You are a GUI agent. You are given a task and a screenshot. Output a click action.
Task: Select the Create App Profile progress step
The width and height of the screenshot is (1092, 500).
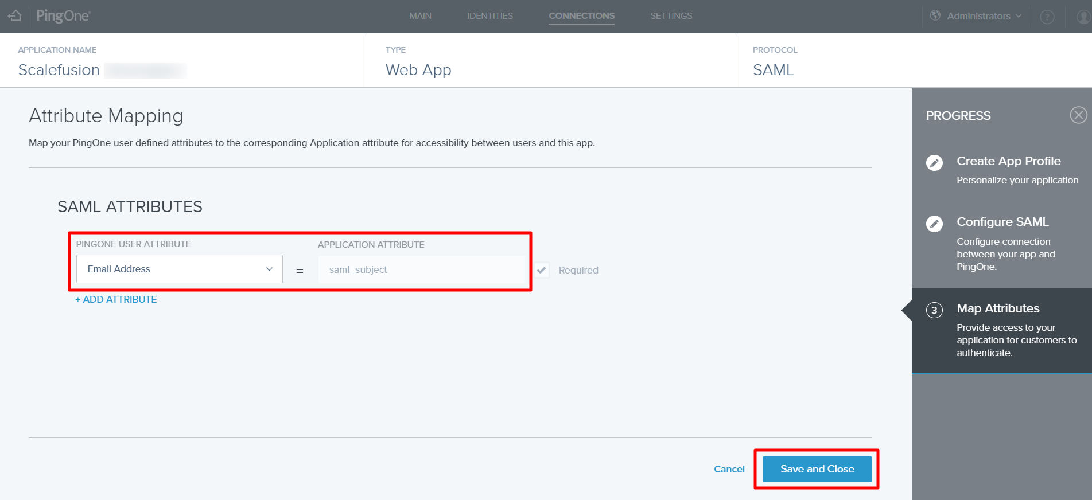(x=1002, y=170)
